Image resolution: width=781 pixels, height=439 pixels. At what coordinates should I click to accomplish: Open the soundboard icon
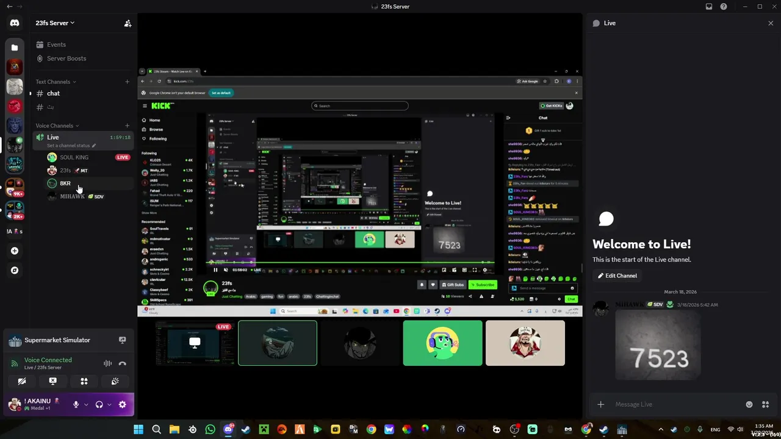[115, 381]
